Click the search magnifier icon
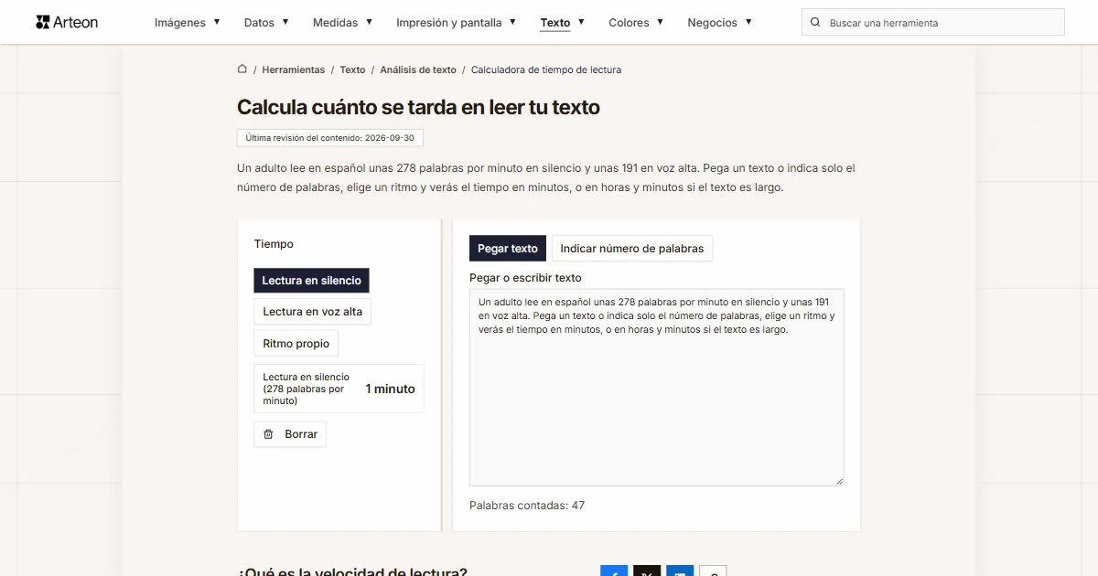 [x=815, y=22]
